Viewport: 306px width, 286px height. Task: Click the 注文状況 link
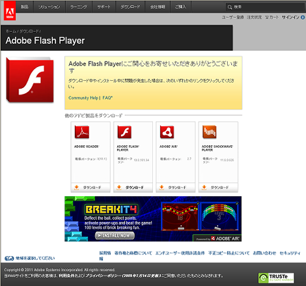tap(254, 18)
